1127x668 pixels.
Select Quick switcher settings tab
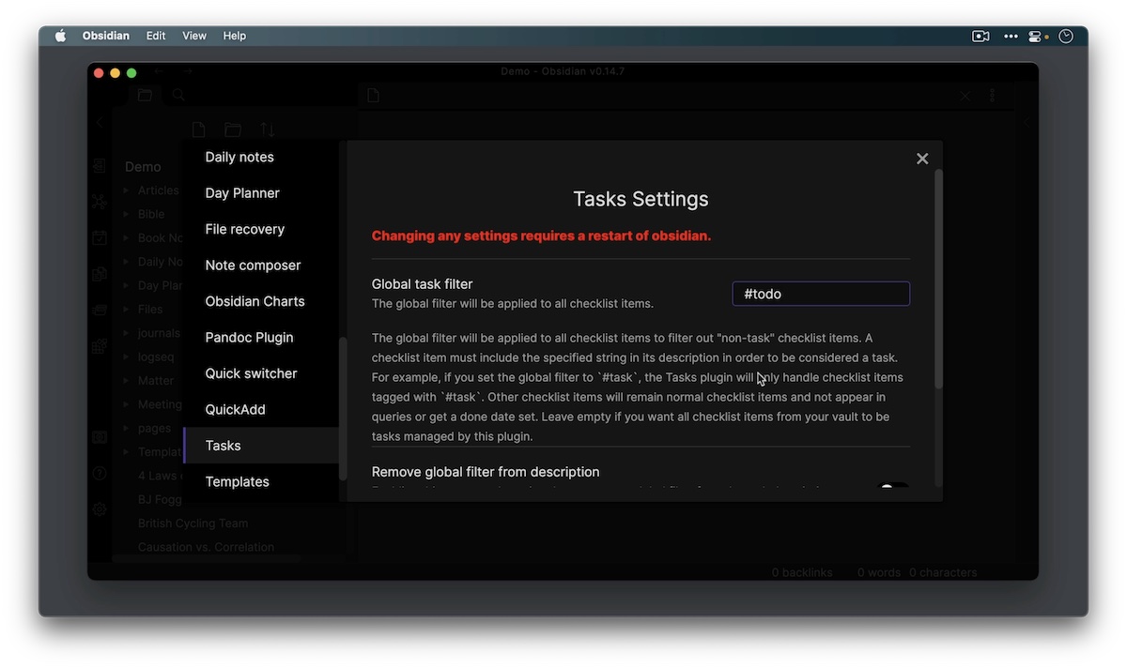(x=261, y=373)
